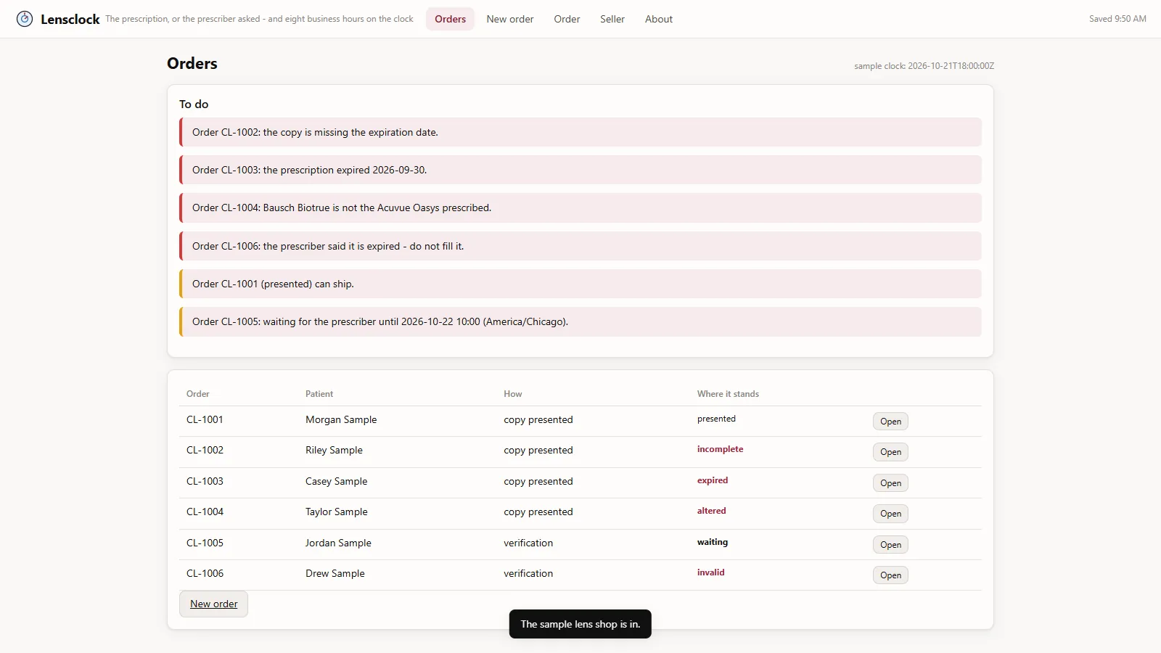Open order CL-1006 for Drew Sample

coord(890,575)
